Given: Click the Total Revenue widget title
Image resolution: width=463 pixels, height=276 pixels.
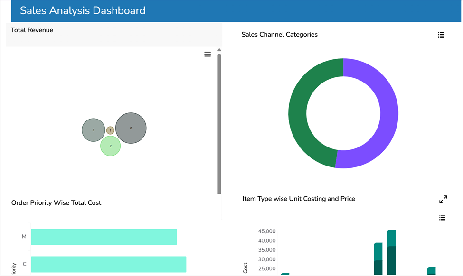Looking at the screenshot, I should 32,30.
